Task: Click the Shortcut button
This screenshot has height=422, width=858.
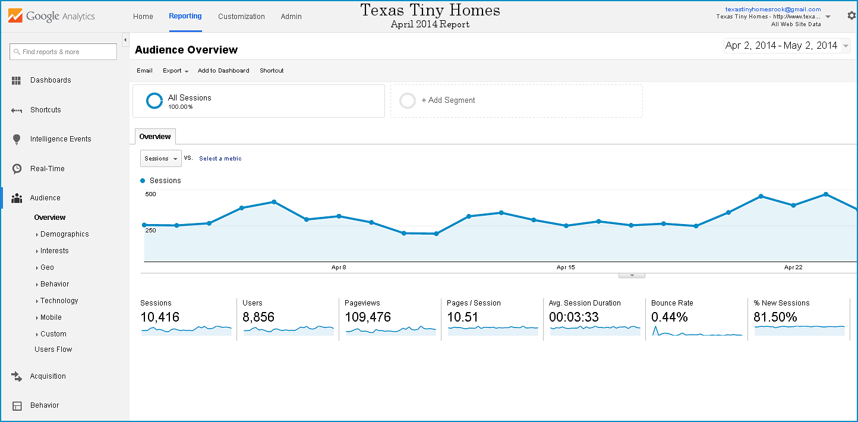Action: pos(272,71)
